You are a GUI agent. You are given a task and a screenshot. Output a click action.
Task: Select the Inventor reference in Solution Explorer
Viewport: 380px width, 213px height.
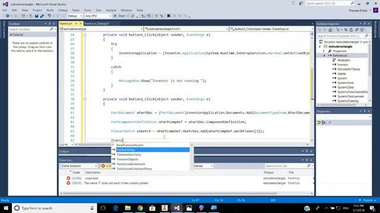pos(343,64)
